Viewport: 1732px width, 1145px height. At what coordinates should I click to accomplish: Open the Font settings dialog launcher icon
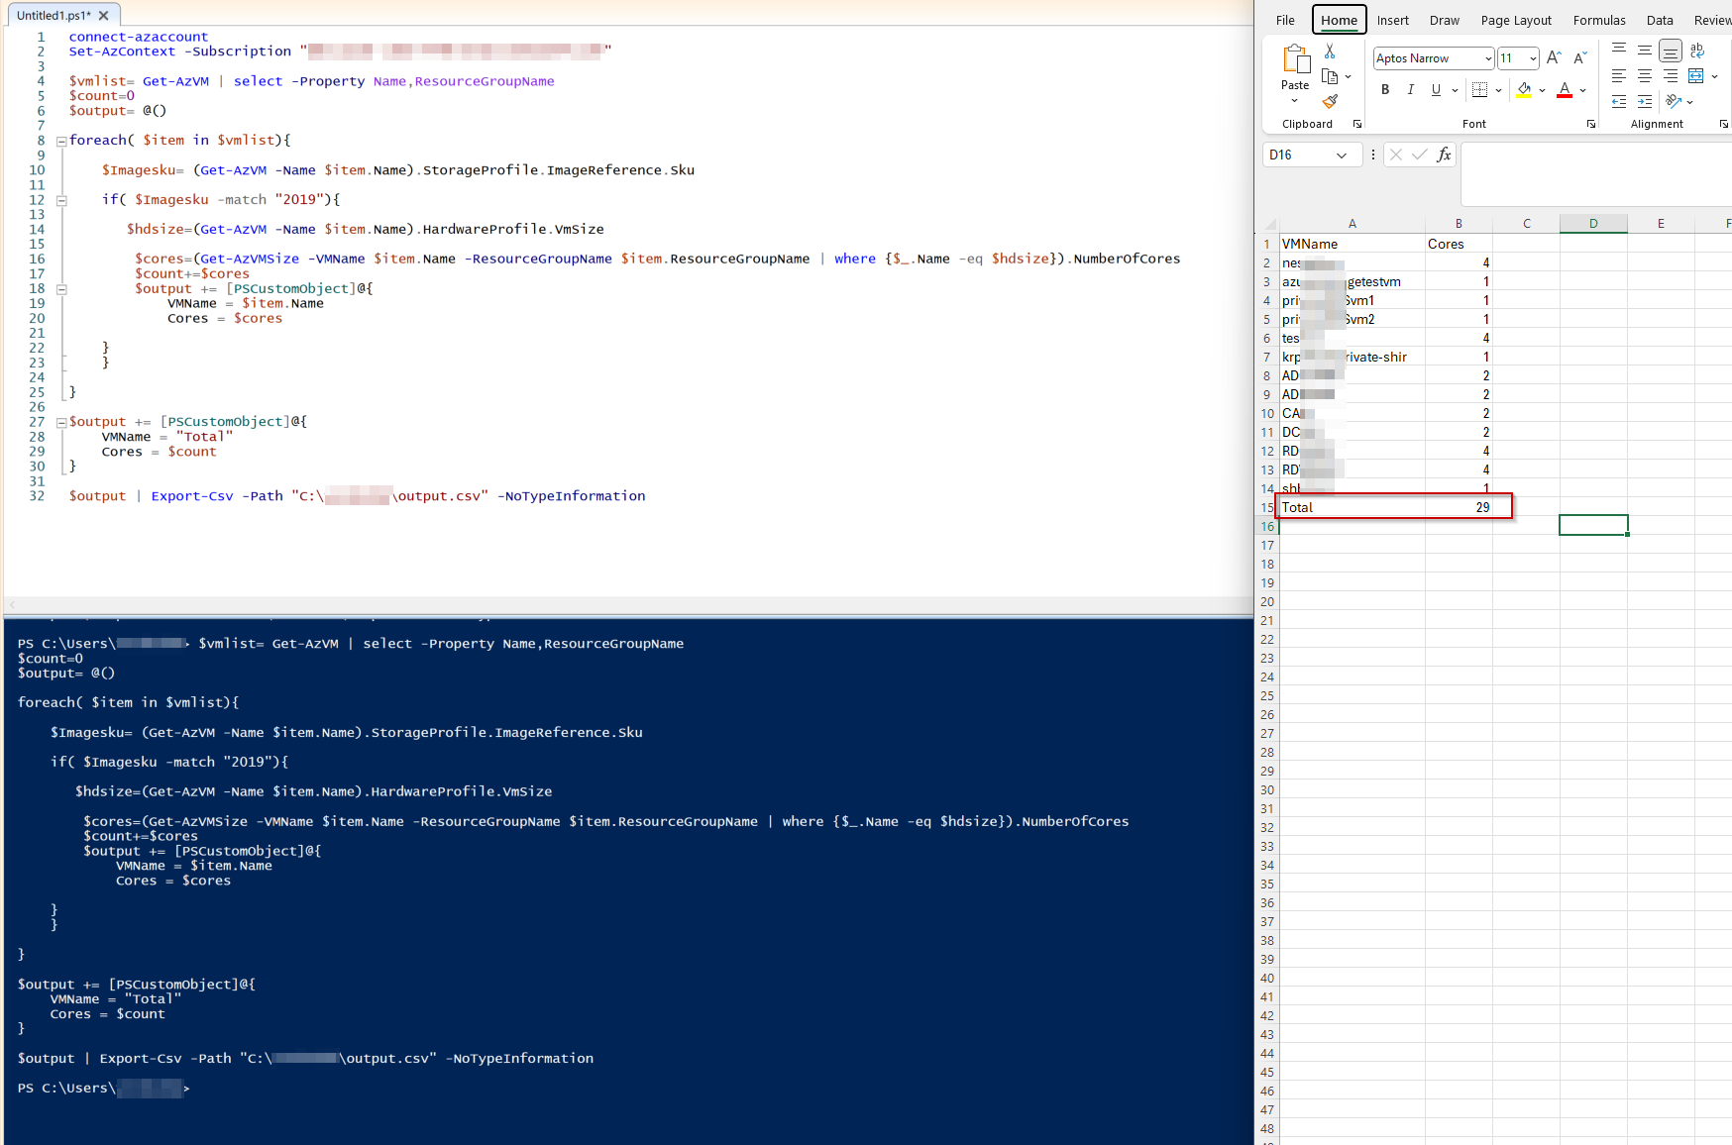tap(1591, 123)
